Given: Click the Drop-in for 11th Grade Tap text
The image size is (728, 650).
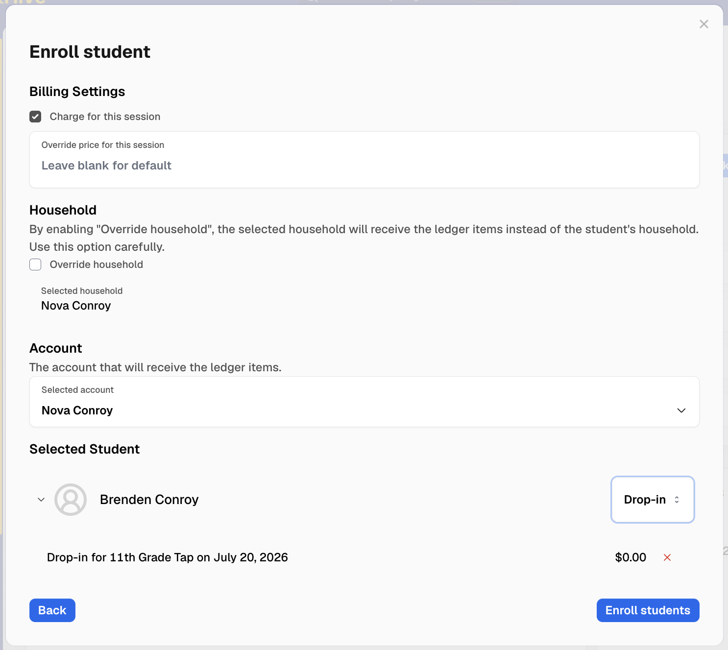Looking at the screenshot, I should click(x=168, y=557).
